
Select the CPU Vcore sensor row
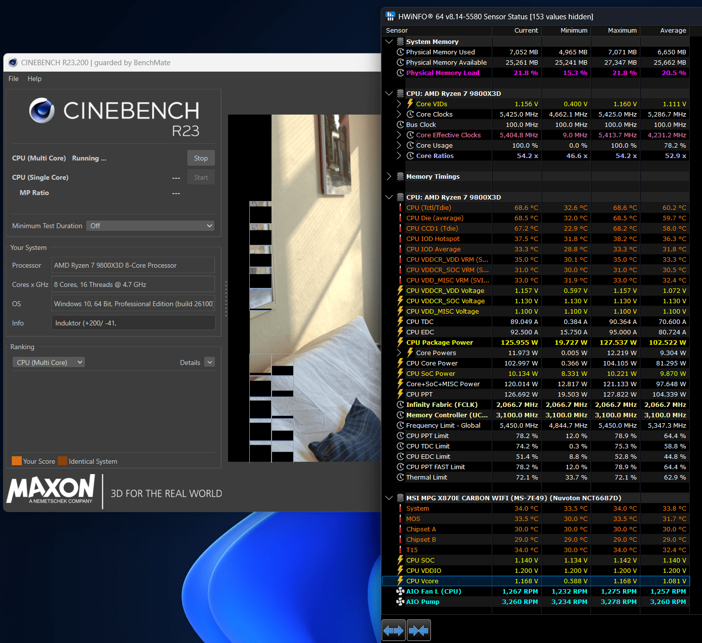pos(536,581)
